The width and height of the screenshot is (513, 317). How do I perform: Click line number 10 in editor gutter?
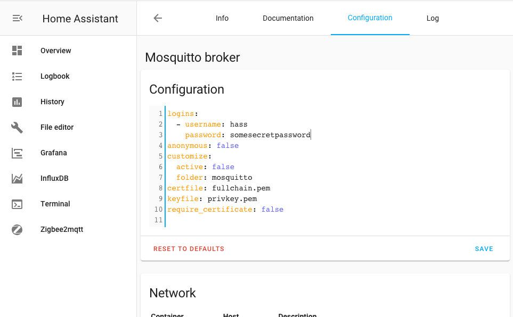pyautogui.click(x=158, y=210)
